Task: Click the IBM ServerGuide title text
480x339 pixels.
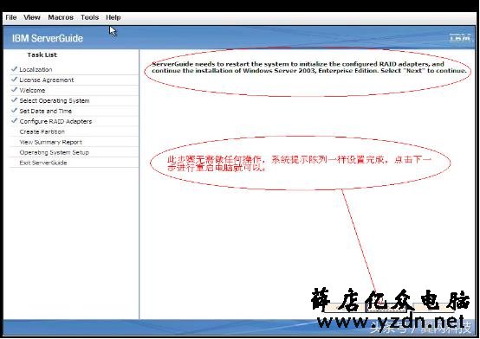Action: [48, 38]
